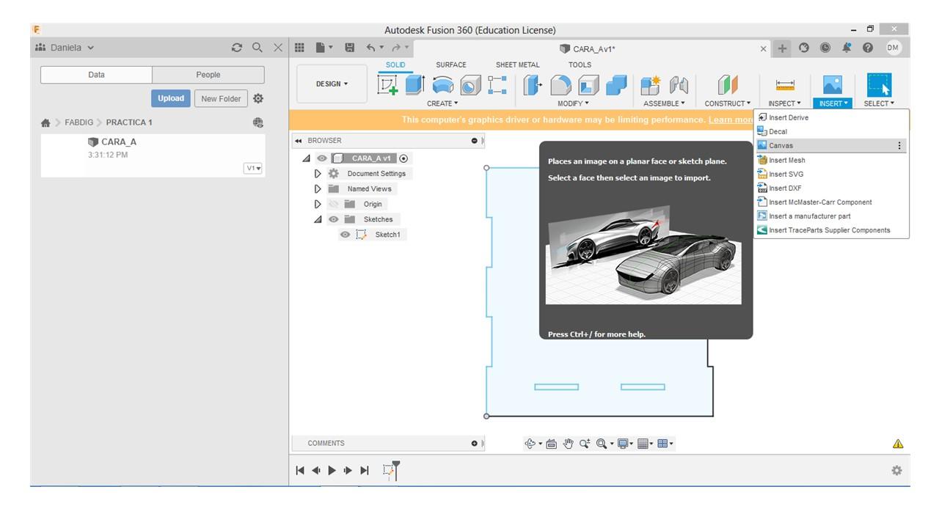Open timeline settings gear
The height and width of the screenshot is (528, 939).
click(x=896, y=471)
